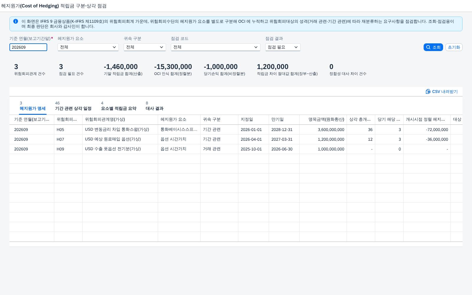Image resolution: width=472 pixels, height=295 pixels.
Task: Click the -36,000,000 cell
Action: pyautogui.click(x=427, y=139)
